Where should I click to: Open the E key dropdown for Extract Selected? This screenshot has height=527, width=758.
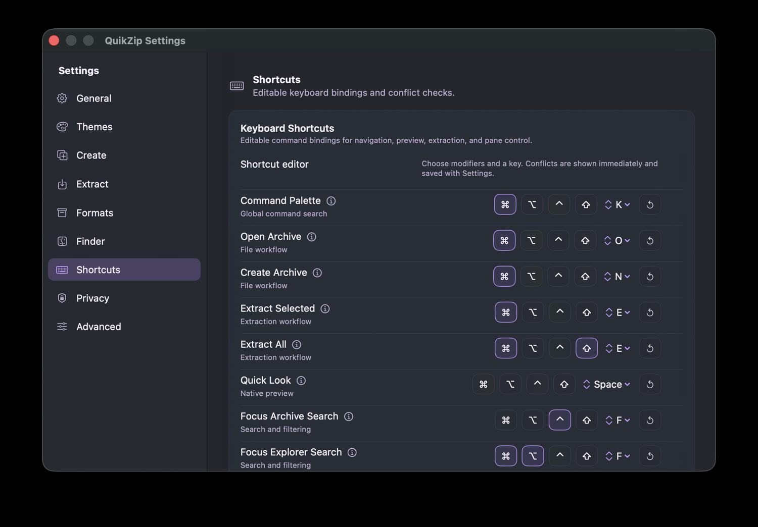618,312
